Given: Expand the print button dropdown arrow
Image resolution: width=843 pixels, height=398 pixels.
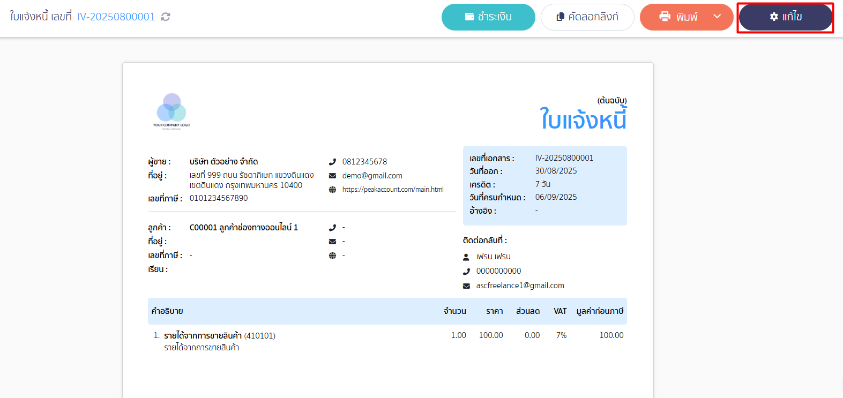Looking at the screenshot, I should pyautogui.click(x=717, y=17).
